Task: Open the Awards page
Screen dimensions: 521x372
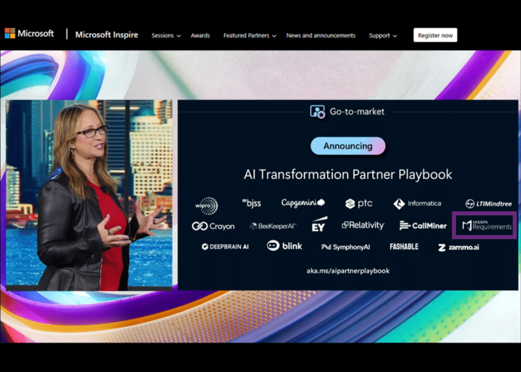Action: pos(200,36)
